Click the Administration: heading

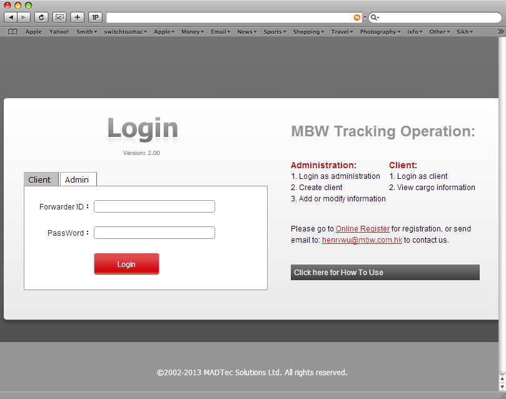[323, 165]
